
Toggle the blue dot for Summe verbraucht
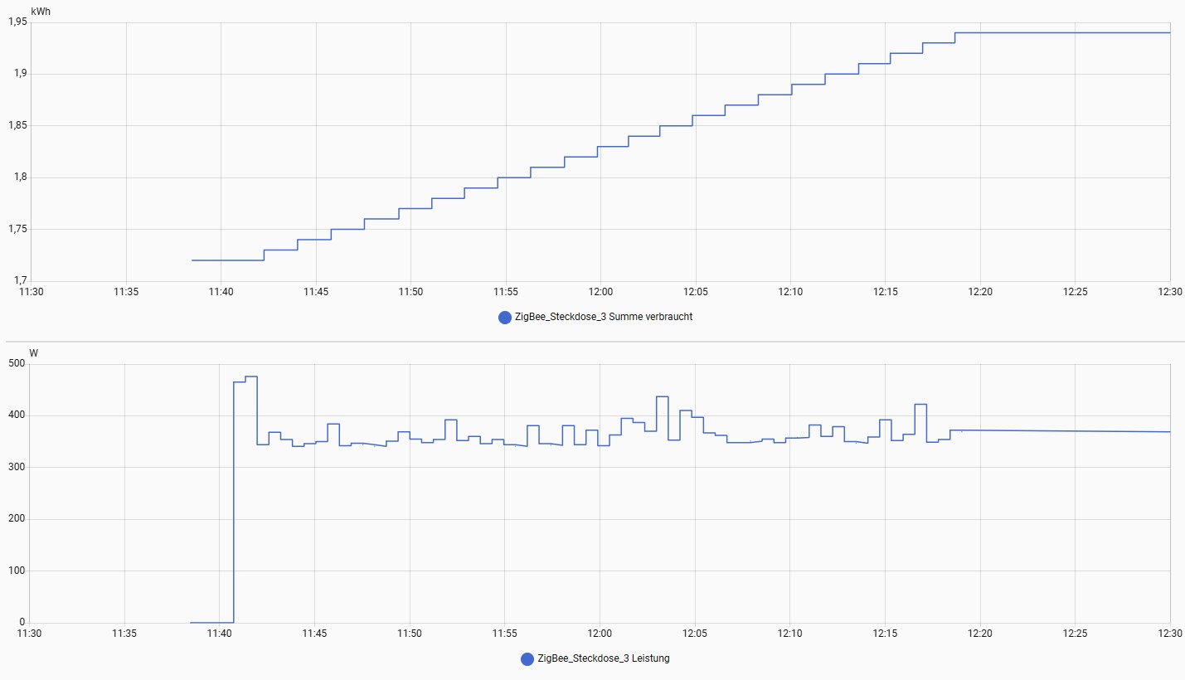tap(504, 318)
